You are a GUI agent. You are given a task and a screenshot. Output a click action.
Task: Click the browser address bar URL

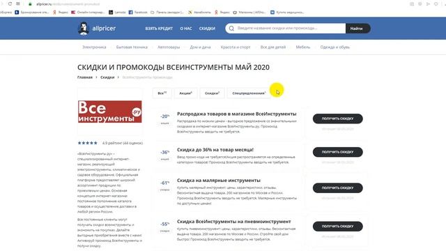68,4
